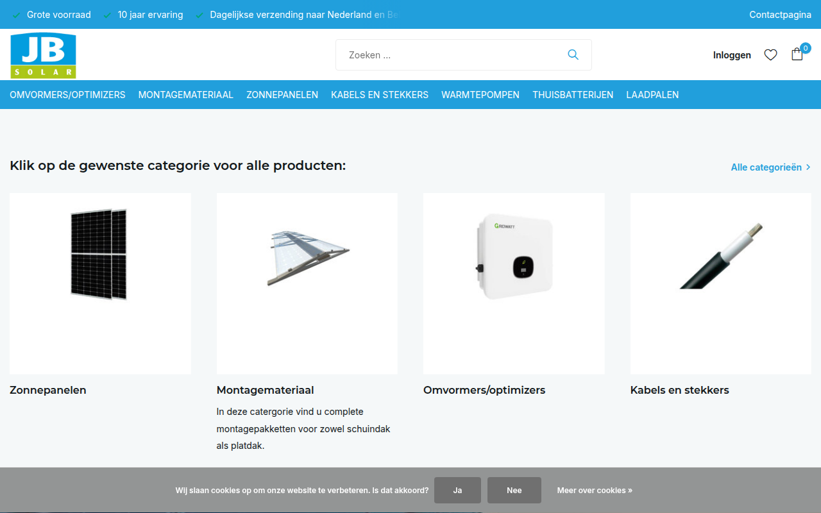The height and width of the screenshot is (513, 821).
Task: Click the Inloggen link
Action: click(732, 55)
